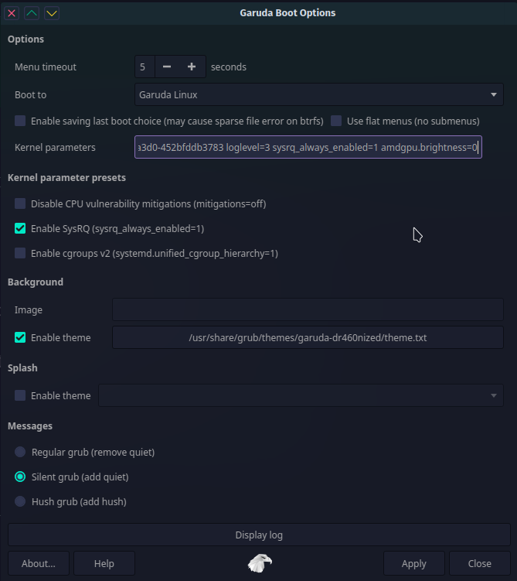Open the About dialog
This screenshot has height=581, width=517.
click(x=38, y=563)
